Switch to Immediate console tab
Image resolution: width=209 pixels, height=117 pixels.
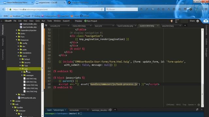point(74,110)
